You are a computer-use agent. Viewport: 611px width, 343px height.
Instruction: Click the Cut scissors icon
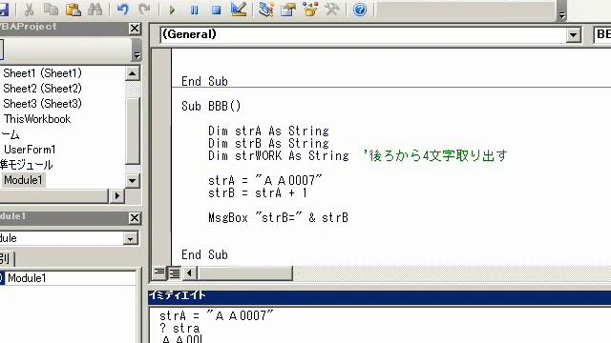(x=29, y=10)
